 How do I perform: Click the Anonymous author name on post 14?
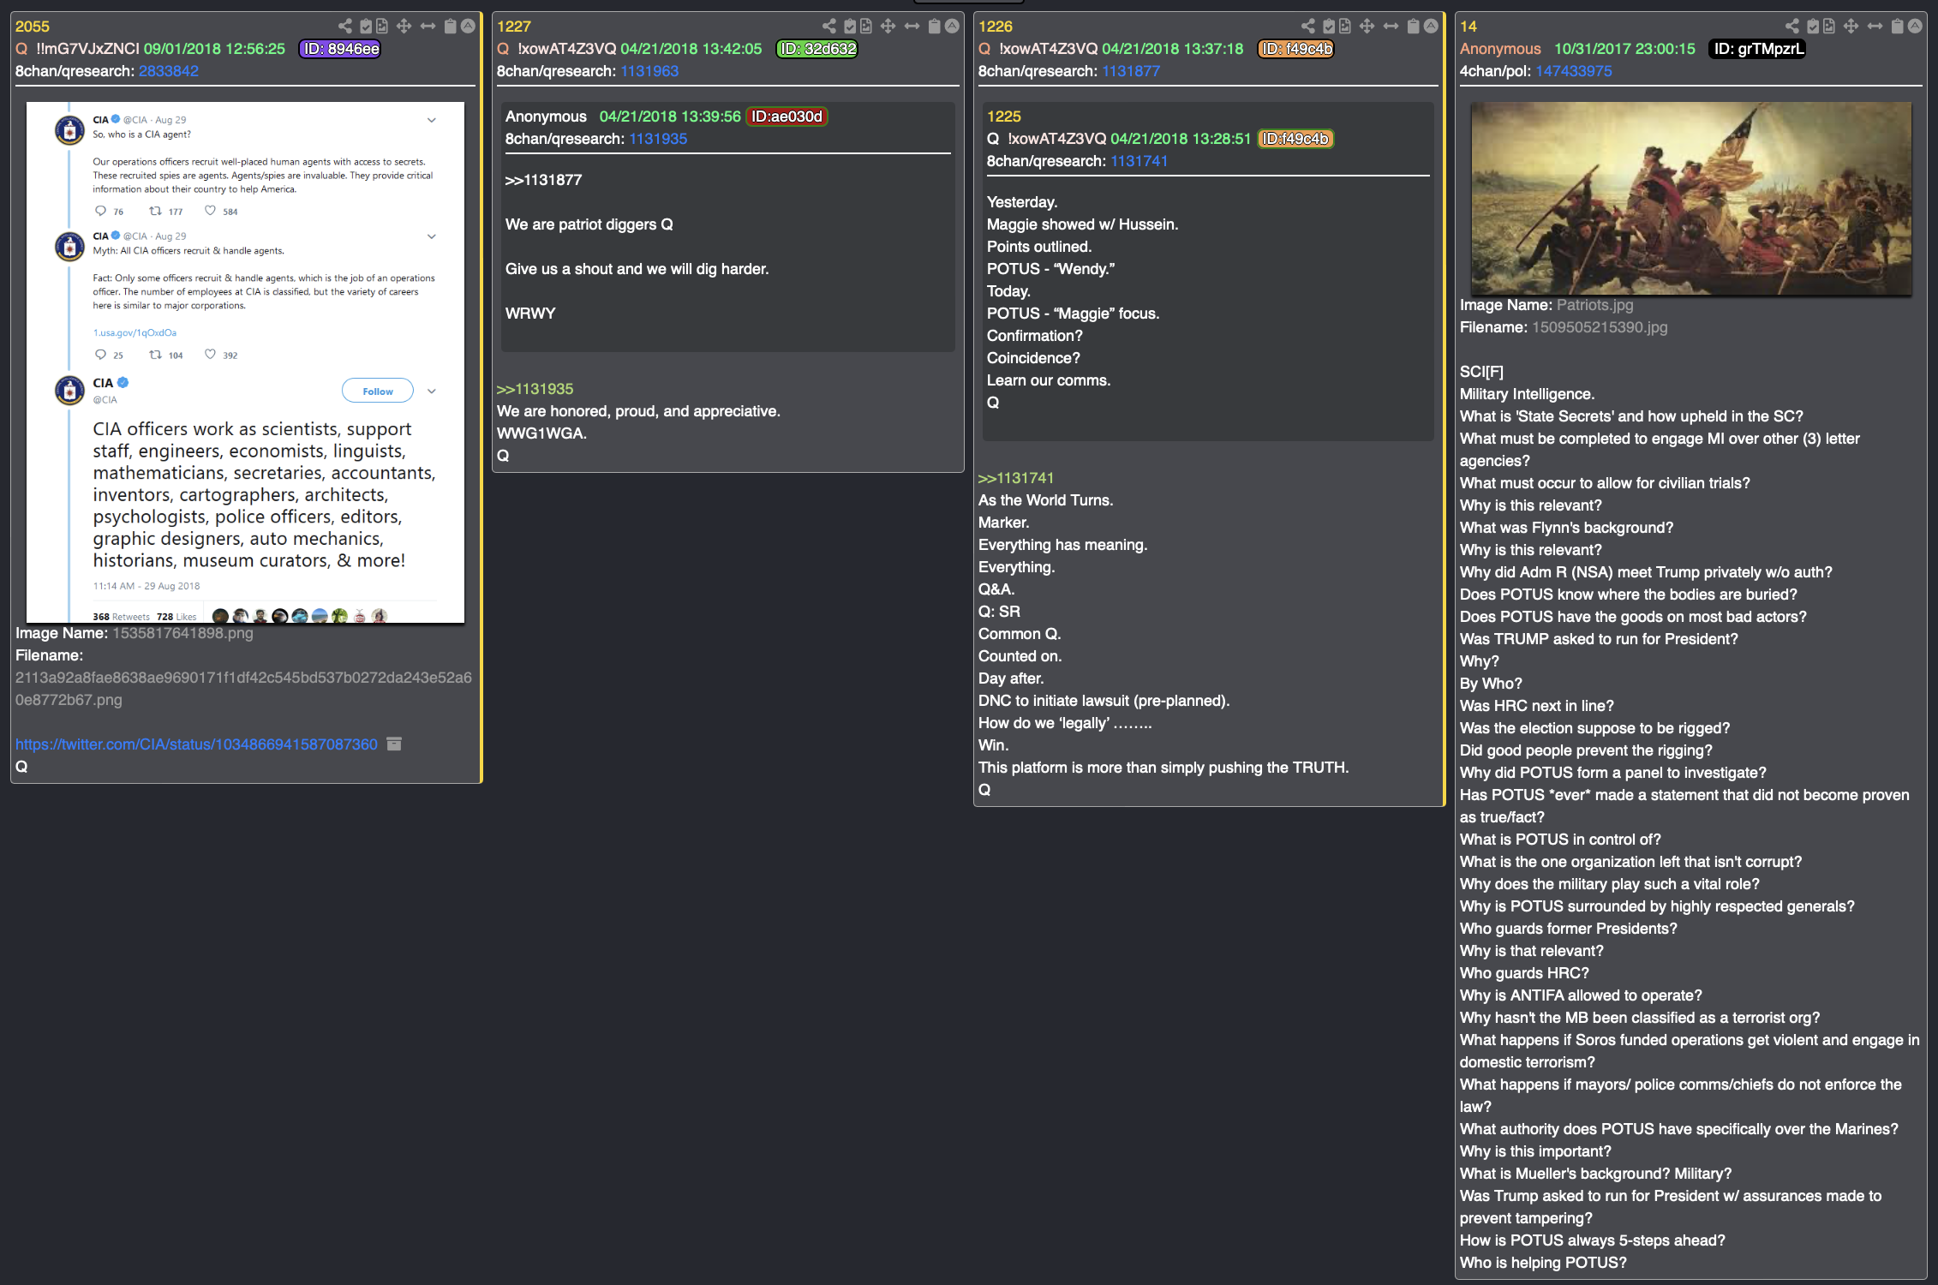coord(1500,49)
